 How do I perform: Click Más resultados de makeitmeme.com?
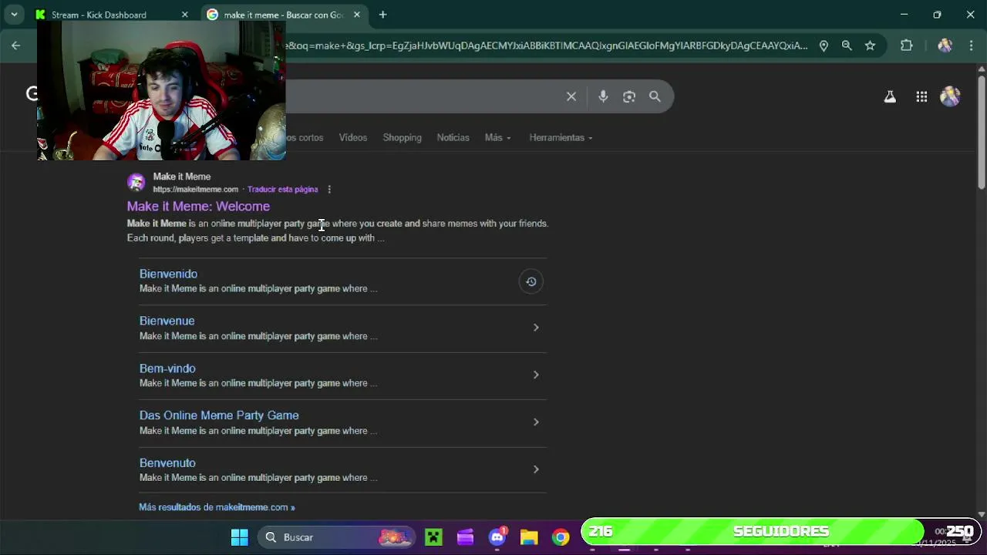217,507
